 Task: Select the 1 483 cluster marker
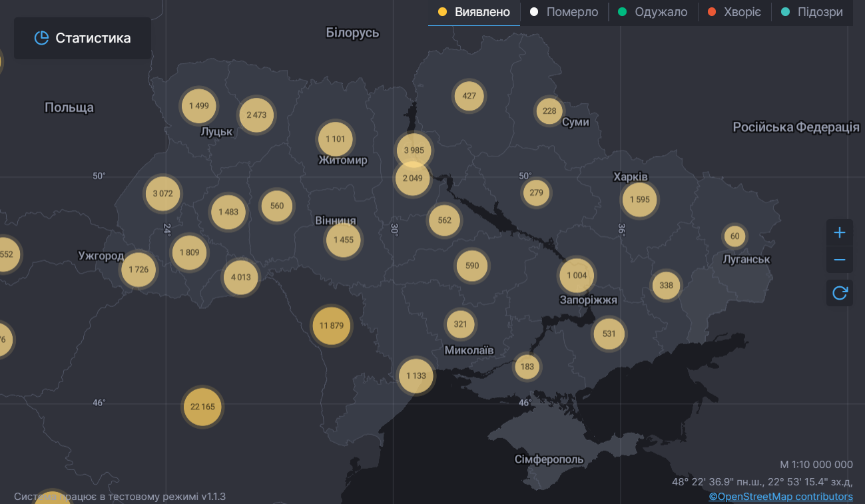228,212
